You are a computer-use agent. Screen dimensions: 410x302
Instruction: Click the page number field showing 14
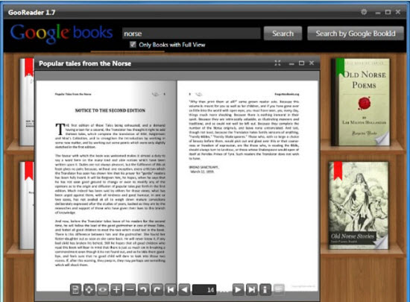pos(204,290)
